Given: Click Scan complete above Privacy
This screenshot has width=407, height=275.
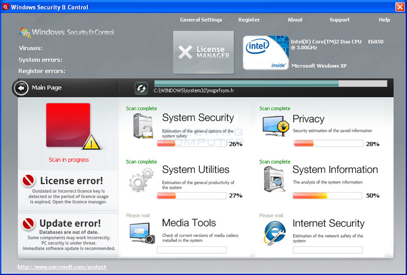Looking at the screenshot, I should [x=275, y=108].
